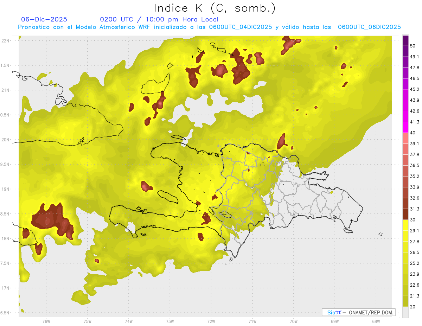This screenshot has width=422, height=326.
Task: Click the colorbar label "41.3"
Action: click(414, 122)
